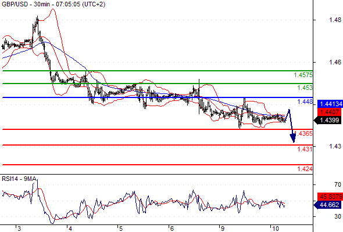Click the red 45.8379 RSI tag
Screen dimensions: 343x232
(x=330, y=197)
